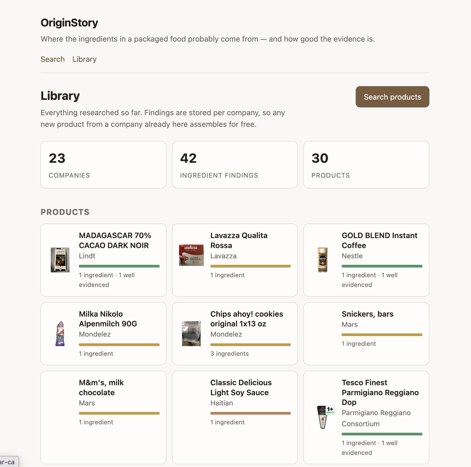This screenshot has height=467, width=471.
Task: Open Classic Delicious Light Soy Sauce title
Action: point(241,387)
